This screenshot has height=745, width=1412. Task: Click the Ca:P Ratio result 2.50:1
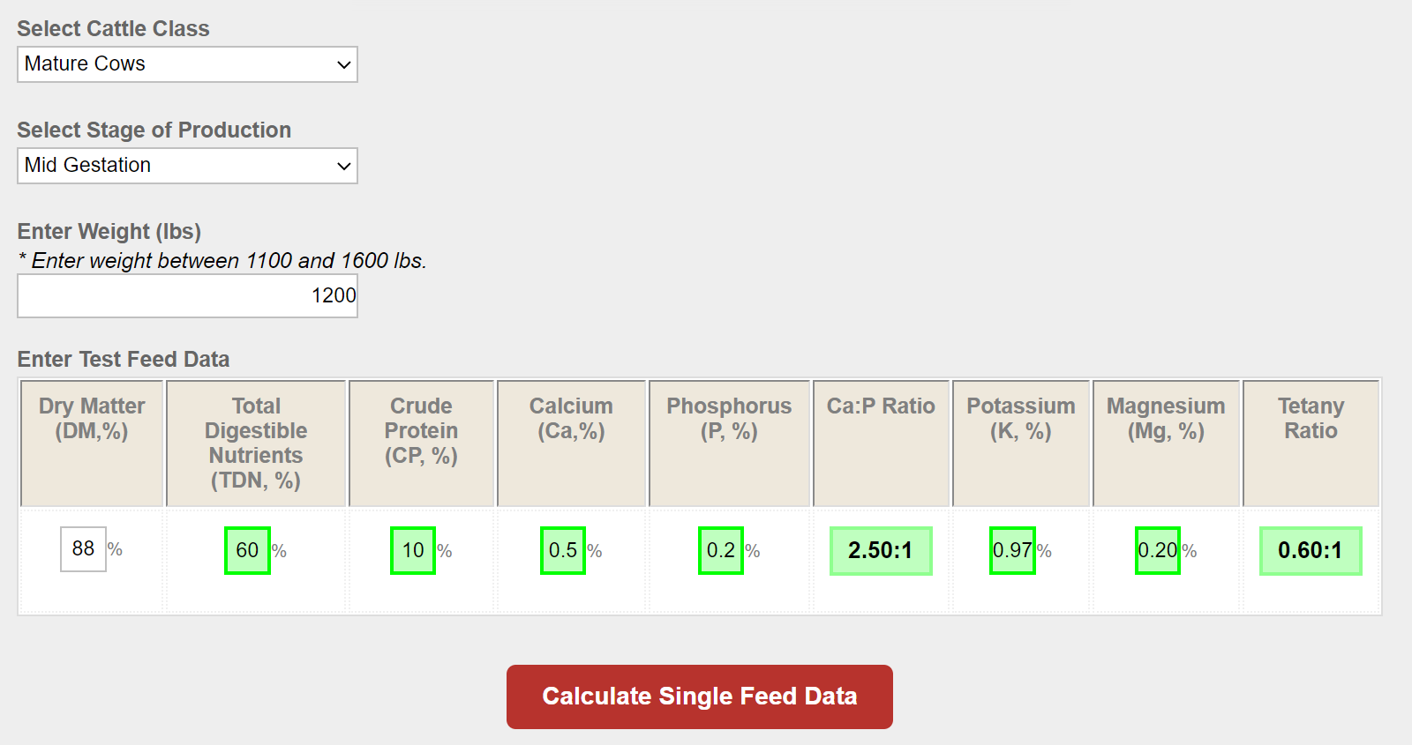click(x=881, y=551)
